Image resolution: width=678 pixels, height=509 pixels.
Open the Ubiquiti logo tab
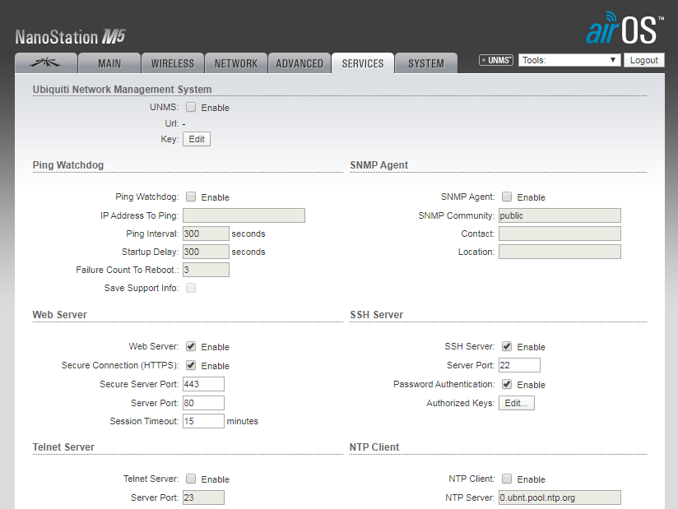point(46,63)
